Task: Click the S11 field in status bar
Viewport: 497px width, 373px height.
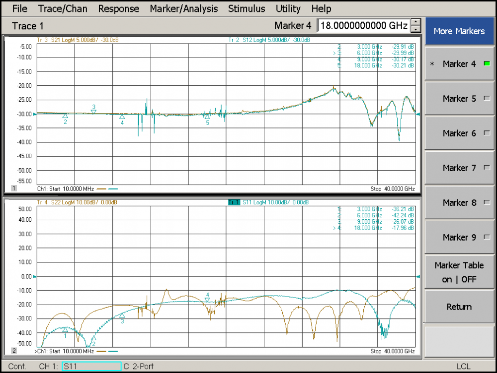Action: 91,367
